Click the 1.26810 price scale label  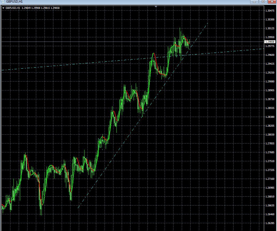click(x=270, y=197)
